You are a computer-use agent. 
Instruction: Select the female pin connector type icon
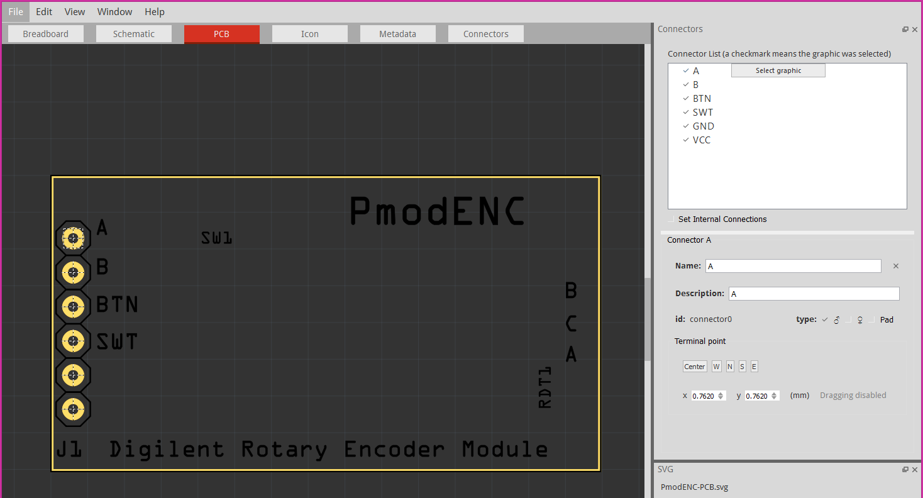[859, 320]
